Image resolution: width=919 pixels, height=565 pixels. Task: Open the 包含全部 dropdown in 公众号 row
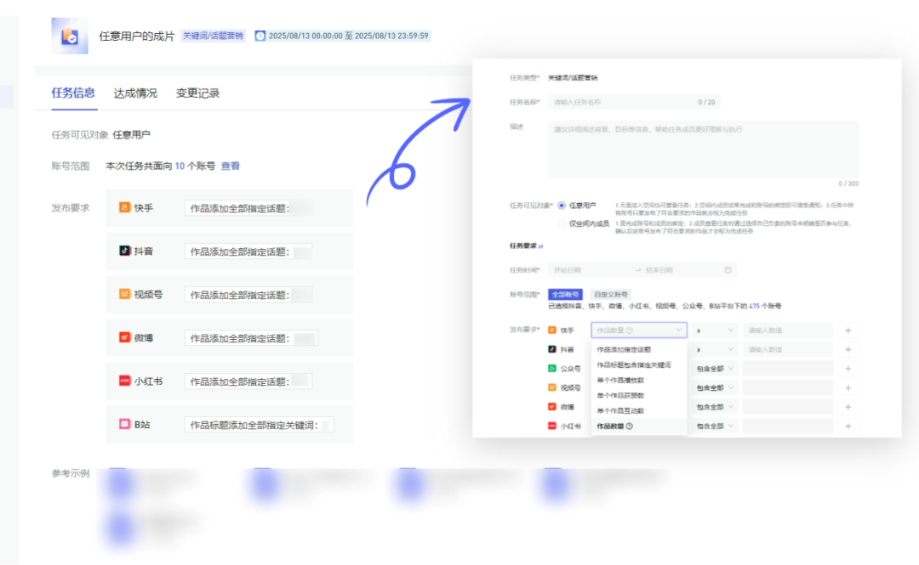click(x=714, y=369)
